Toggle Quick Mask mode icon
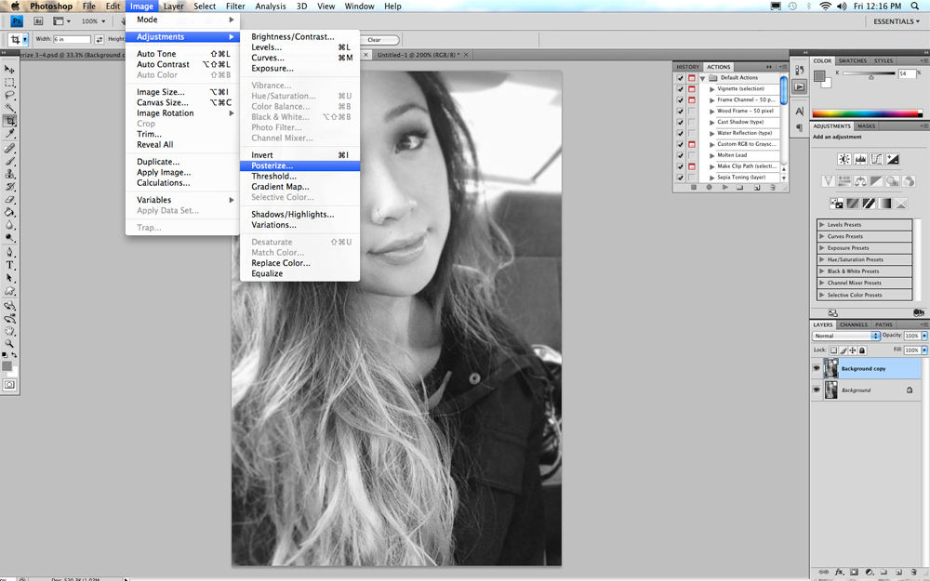 click(9, 385)
